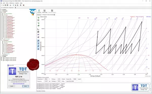Click the Save As toolbar icon

point(7,5)
